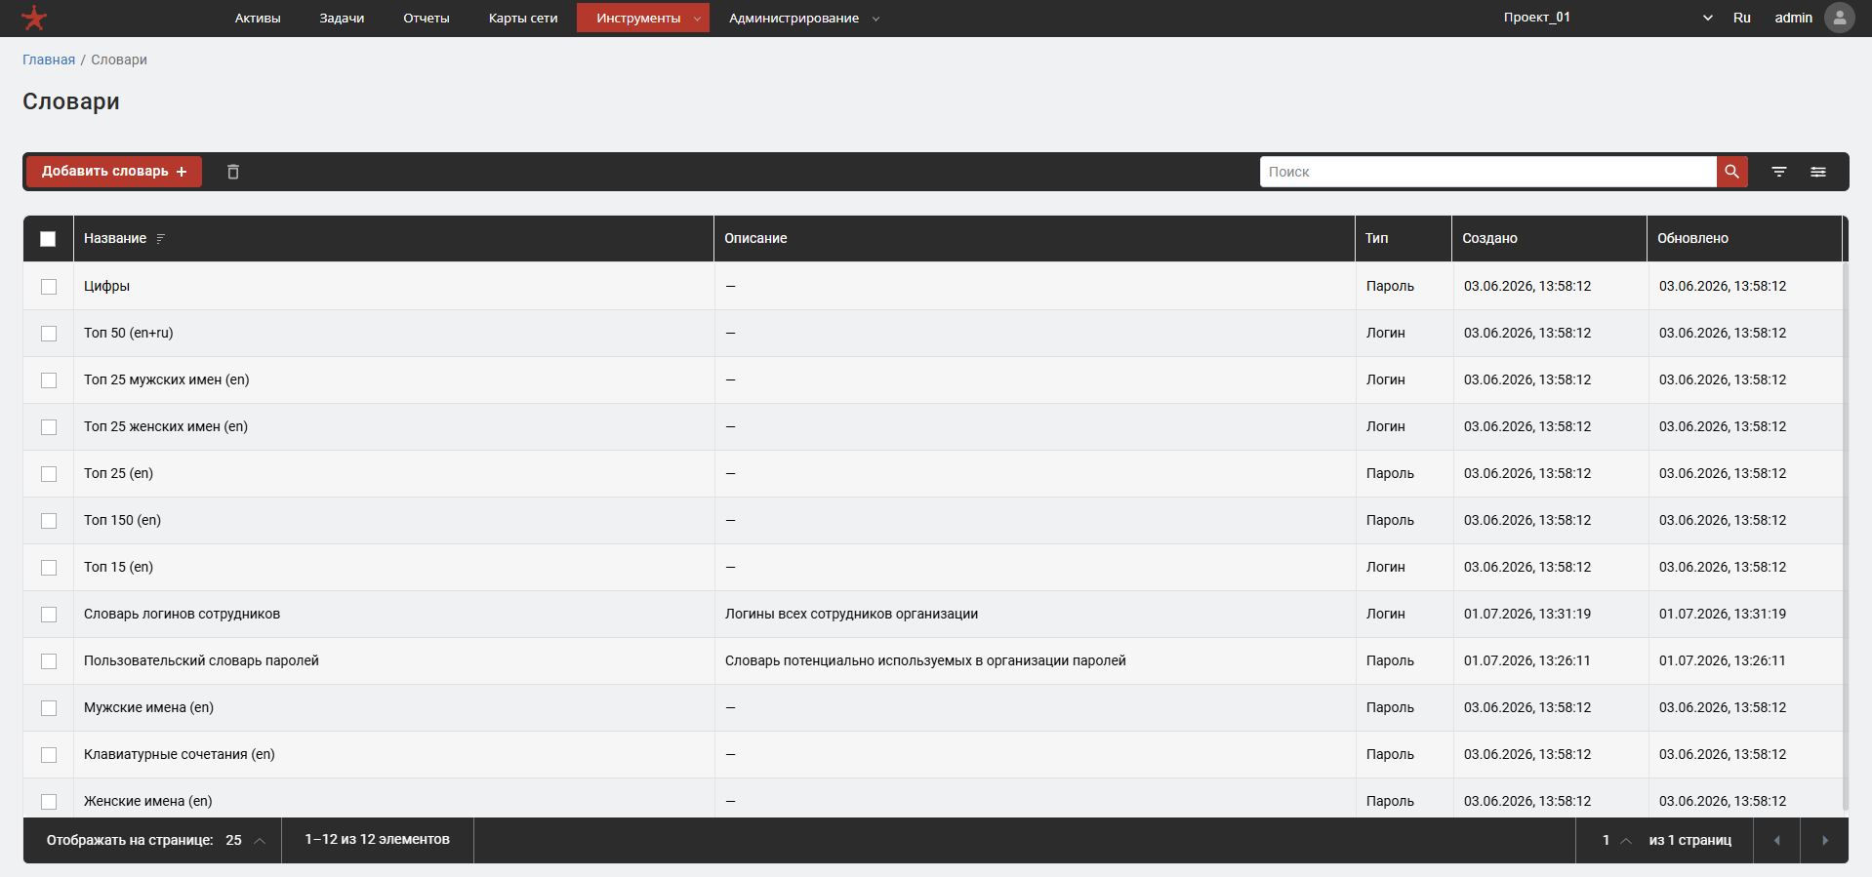Click the red search magnifier button

1731,172
